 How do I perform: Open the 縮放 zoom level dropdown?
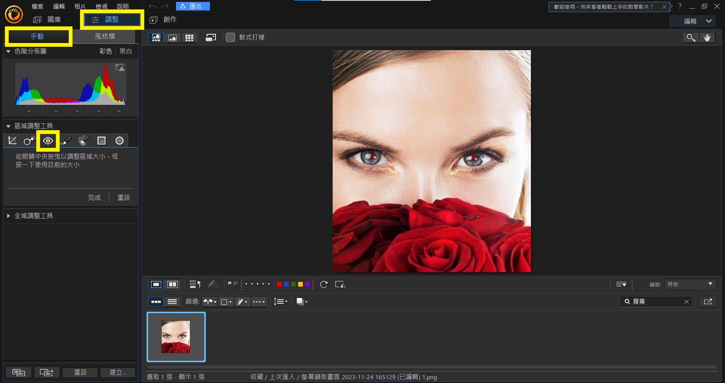coord(690,284)
